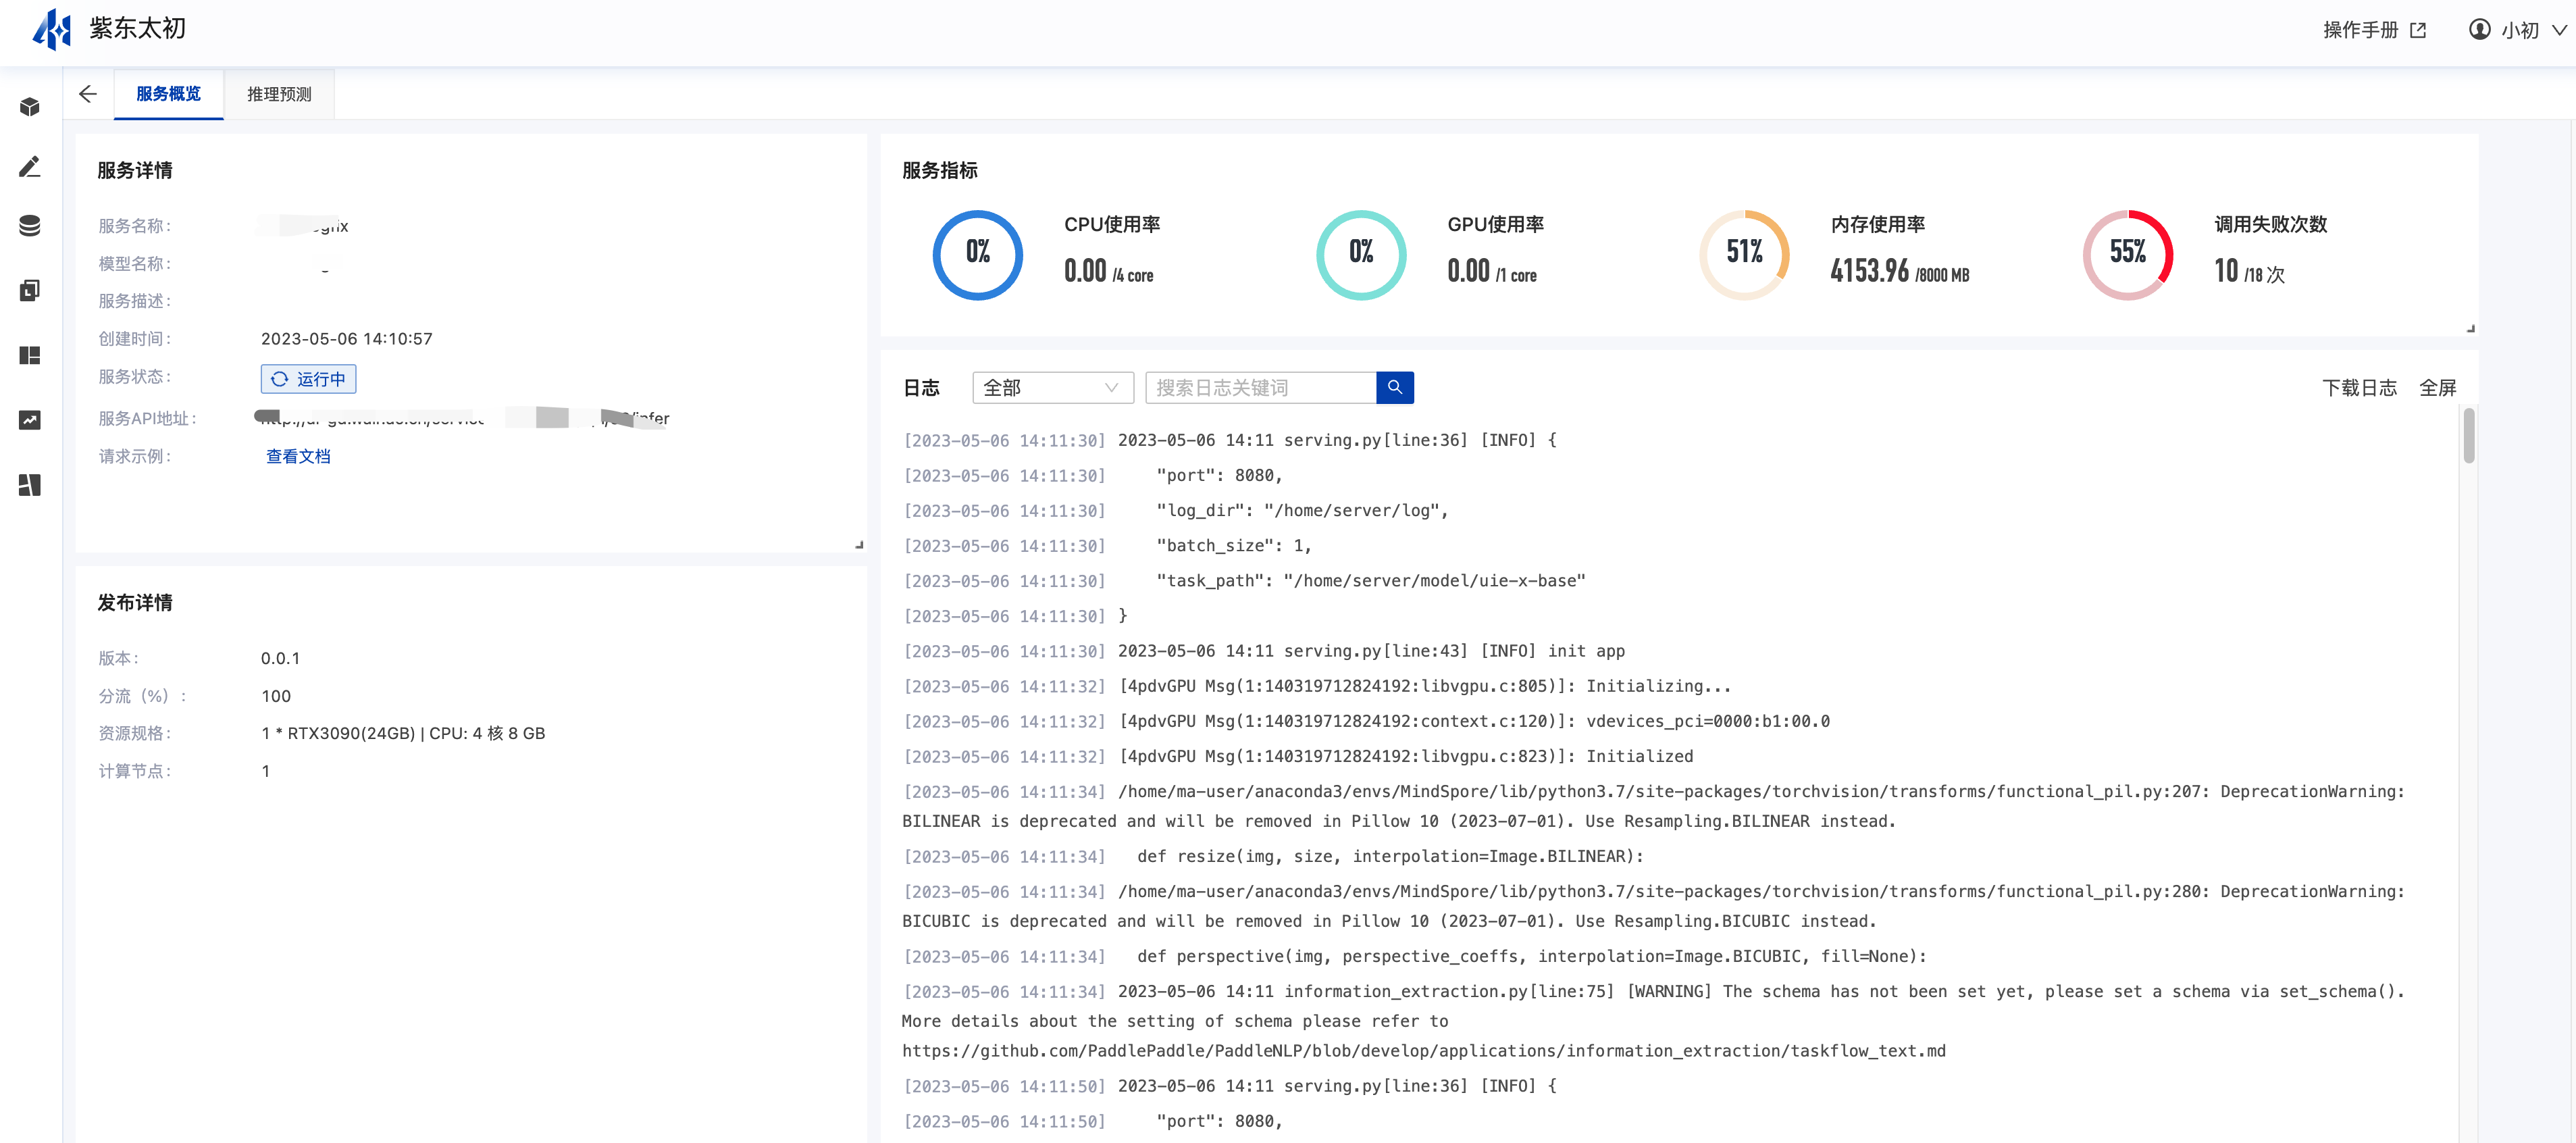Switch to the 推理预测 tab
2576x1143 pixels.
[x=279, y=94]
